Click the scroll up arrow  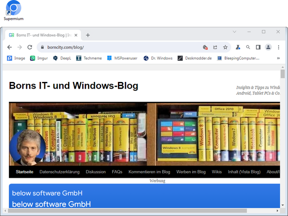[x=283, y=67]
